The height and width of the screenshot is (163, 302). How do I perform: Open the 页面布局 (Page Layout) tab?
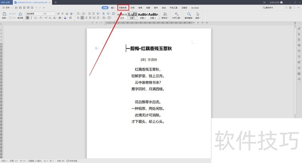pyautogui.click(x=123, y=8)
